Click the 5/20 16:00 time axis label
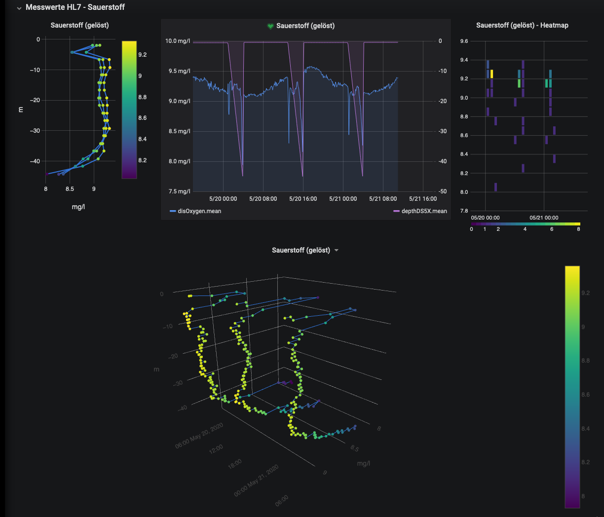 coord(303,199)
